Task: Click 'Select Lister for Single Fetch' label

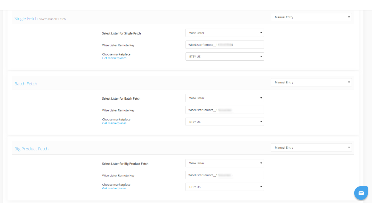Action: point(122,33)
